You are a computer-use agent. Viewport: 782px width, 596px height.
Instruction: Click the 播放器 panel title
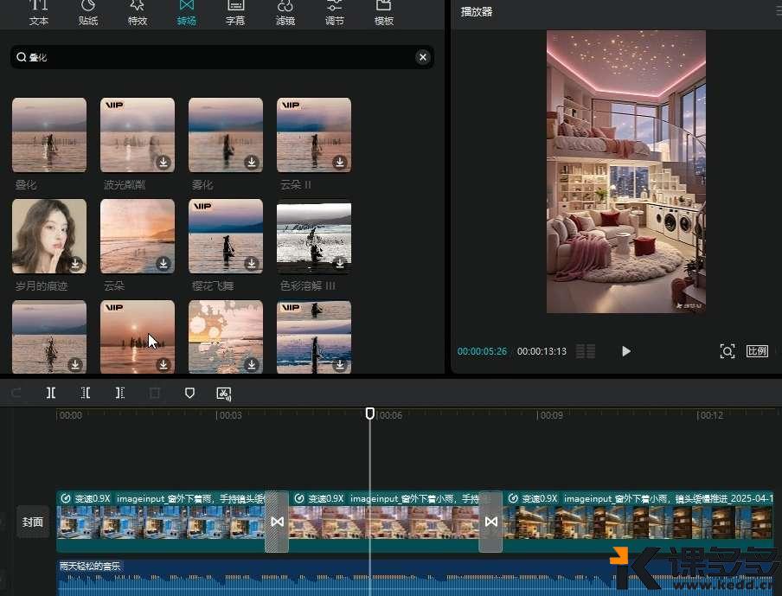pyautogui.click(x=477, y=12)
